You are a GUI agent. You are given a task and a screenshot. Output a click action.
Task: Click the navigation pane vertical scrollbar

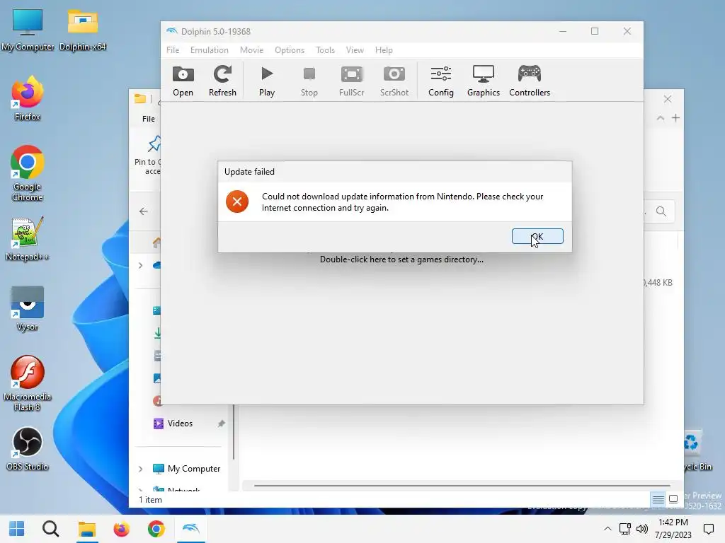(234, 432)
